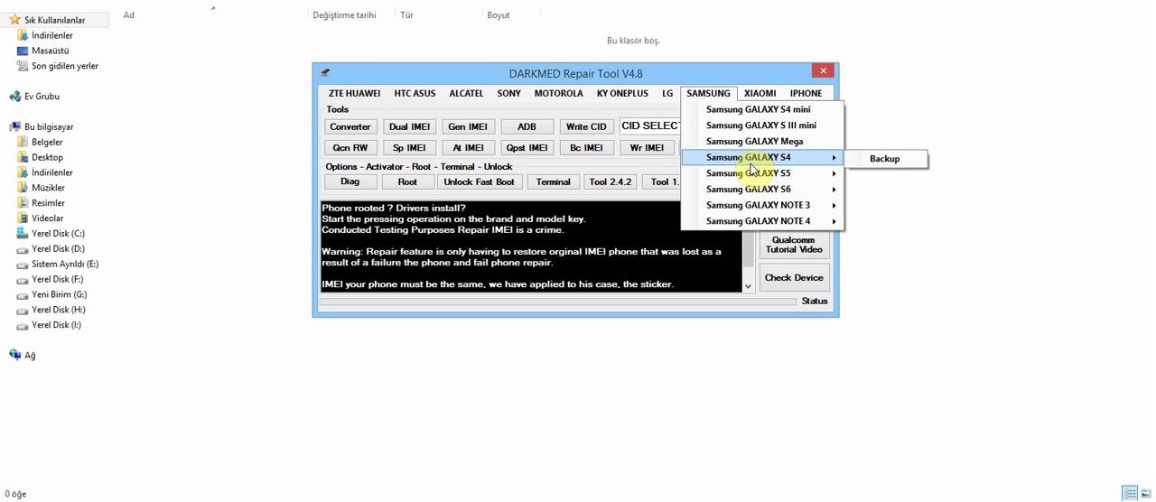
Task: Click the Videolar folder icon
Action: [23, 218]
